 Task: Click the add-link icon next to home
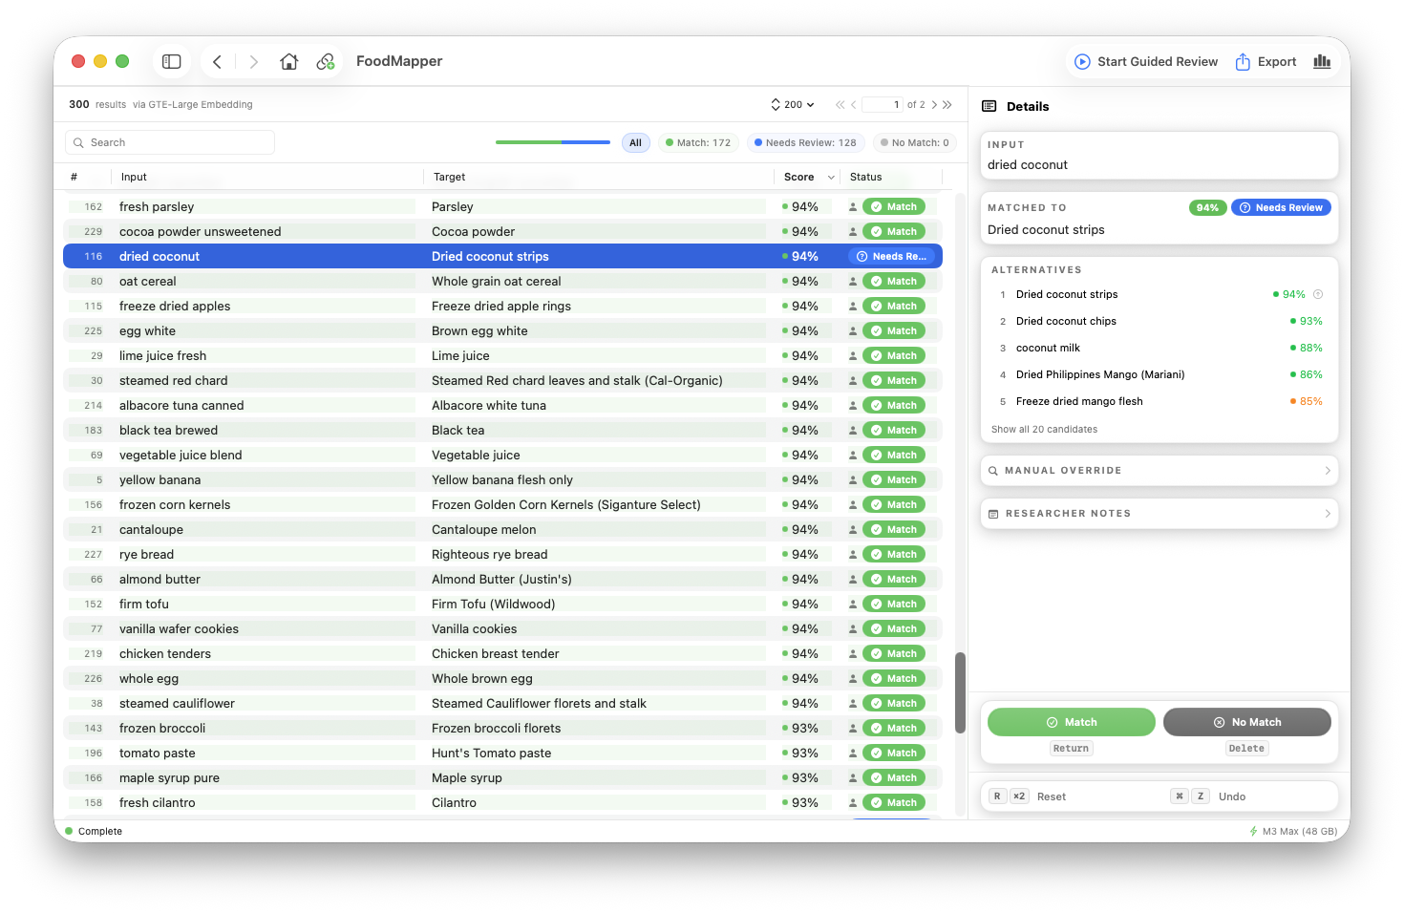326,61
